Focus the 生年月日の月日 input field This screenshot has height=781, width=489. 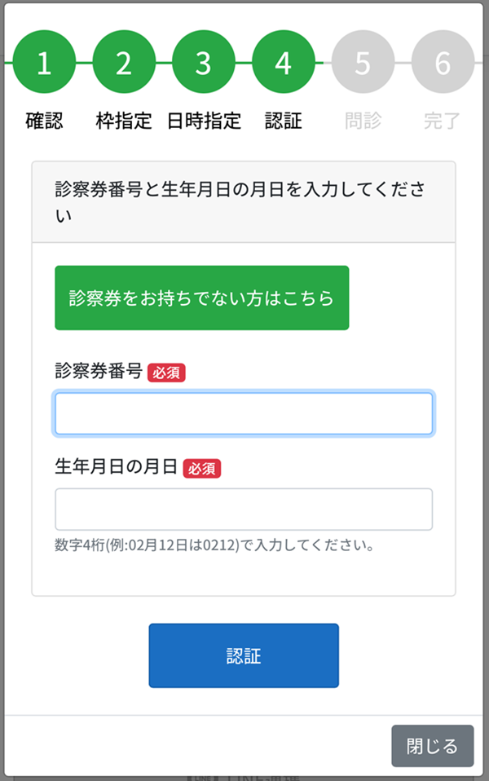[244, 510]
